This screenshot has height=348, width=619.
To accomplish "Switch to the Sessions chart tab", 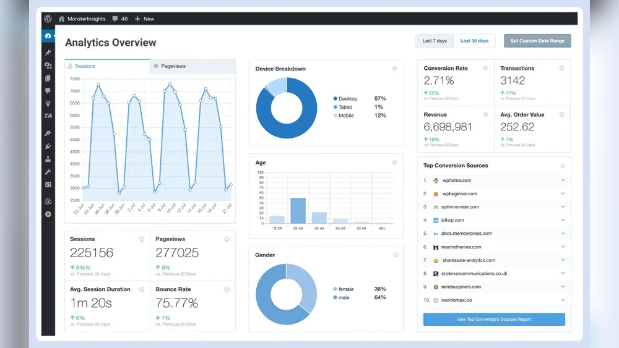I will [x=107, y=66].
